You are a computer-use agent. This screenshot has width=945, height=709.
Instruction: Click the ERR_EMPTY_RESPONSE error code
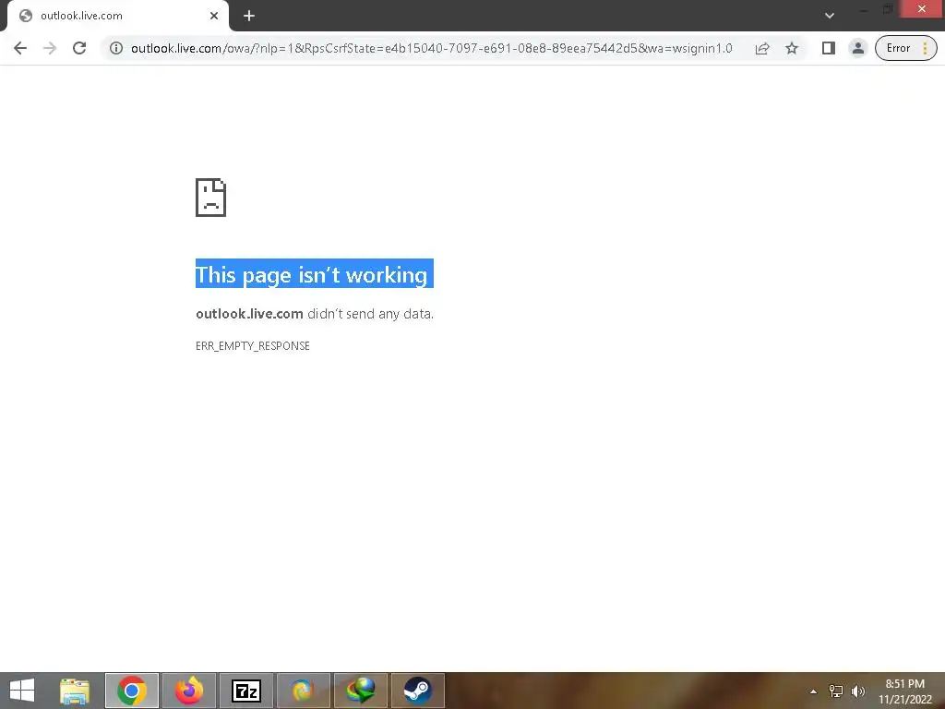pyautogui.click(x=253, y=346)
